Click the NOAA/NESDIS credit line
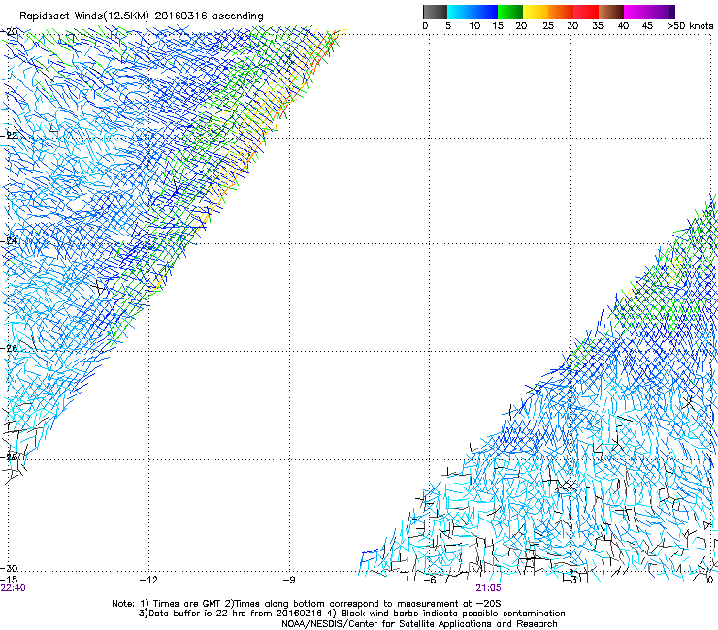 pyautogui.click(x=419, y=623)
